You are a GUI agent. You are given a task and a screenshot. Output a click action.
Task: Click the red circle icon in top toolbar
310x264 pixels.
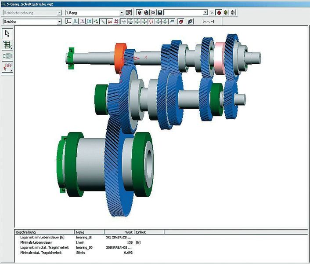pos(219,13)
